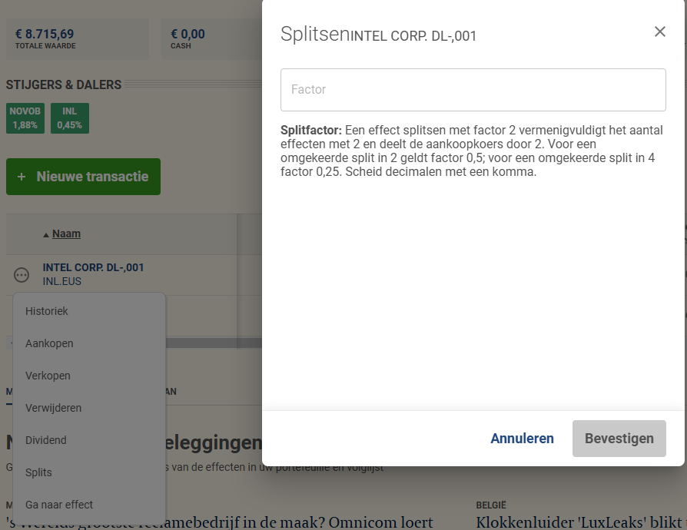Start a new transaction via Nieuwe transactie
Screen dimensions: 687x530
coord(83,177)
